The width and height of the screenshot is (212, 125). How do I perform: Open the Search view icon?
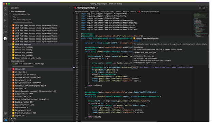pos(5,15)
